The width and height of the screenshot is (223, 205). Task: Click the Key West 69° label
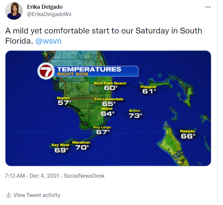click(x=60, y=148)
